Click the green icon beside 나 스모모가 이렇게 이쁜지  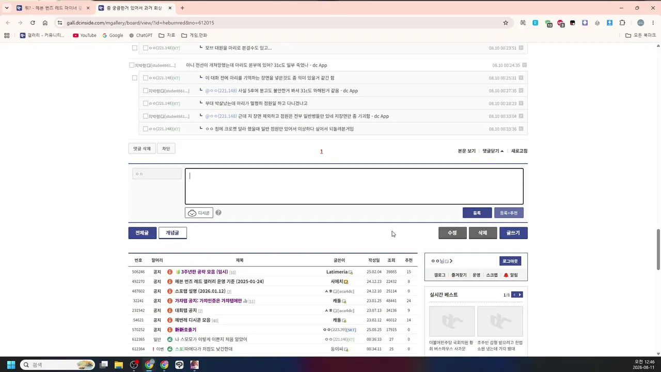pyautogui.click(x=170, y=339)
